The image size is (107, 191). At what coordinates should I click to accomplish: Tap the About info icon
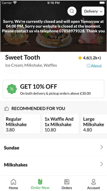(88, 66)
